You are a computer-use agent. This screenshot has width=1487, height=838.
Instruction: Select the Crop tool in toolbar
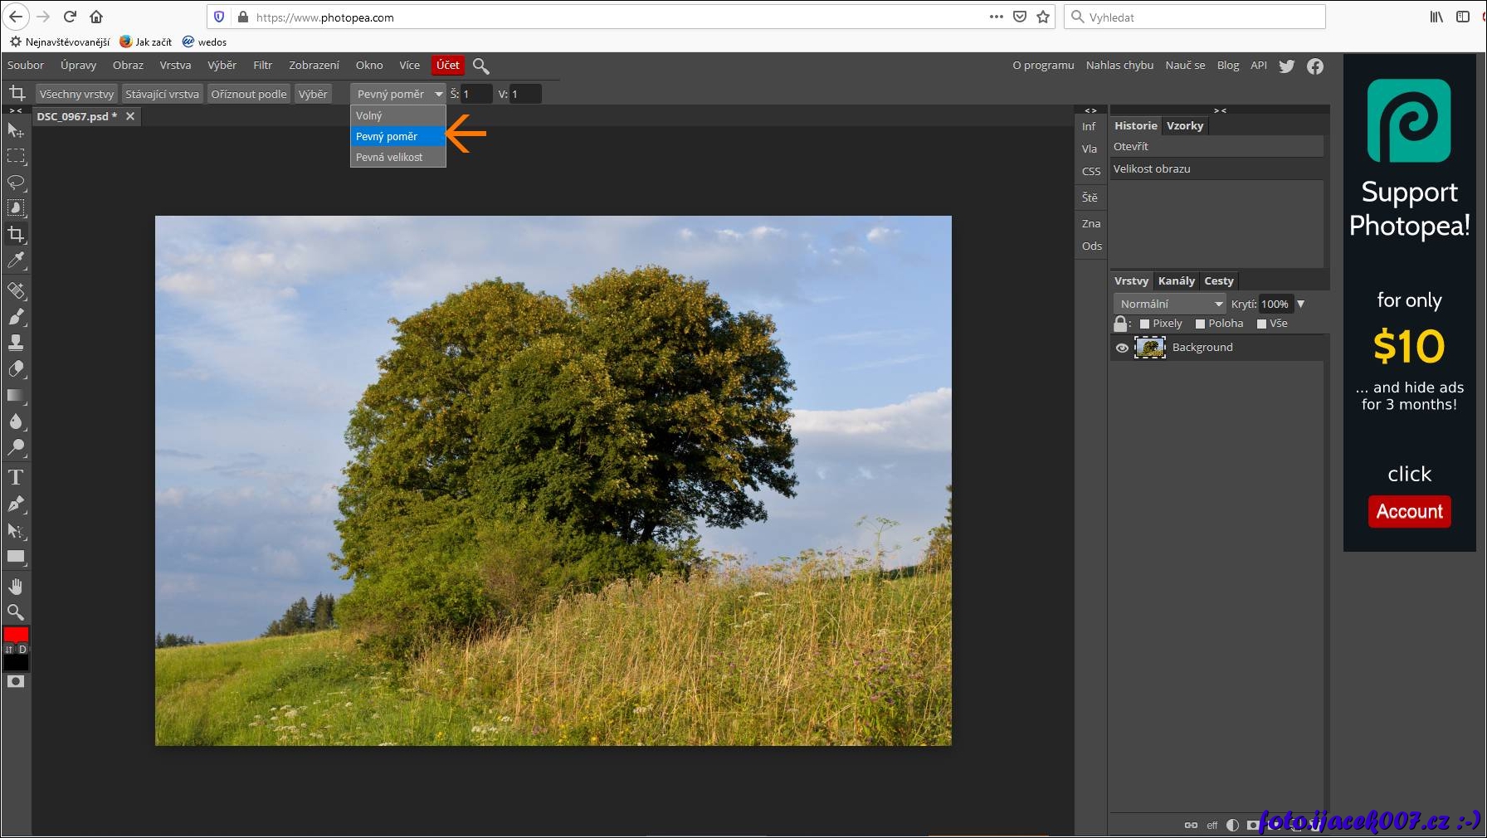click(x=16, y=234)
